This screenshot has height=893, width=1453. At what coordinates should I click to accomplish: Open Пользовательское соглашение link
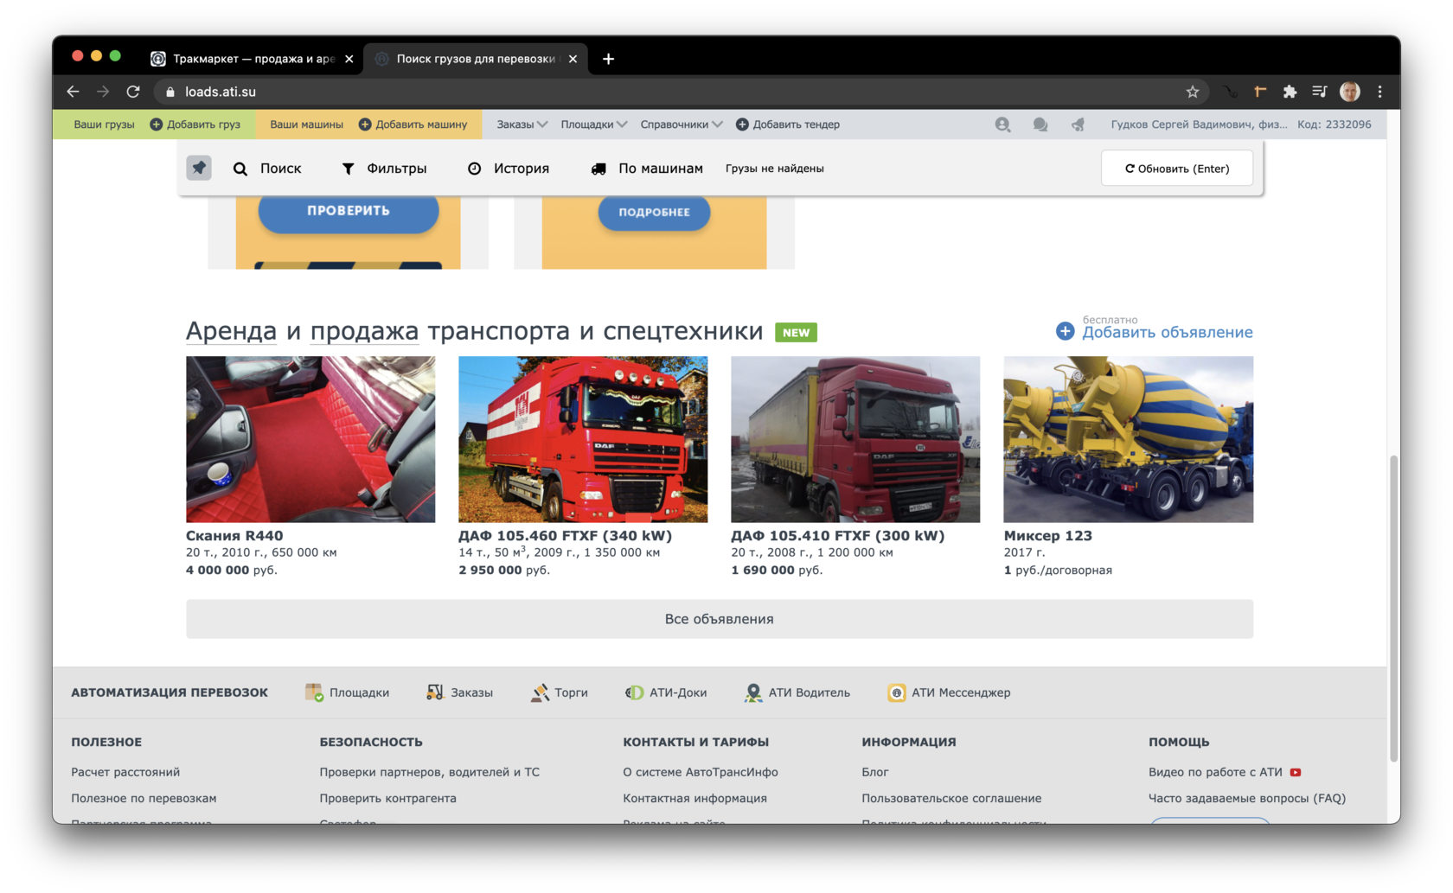(x=951, y=798)
